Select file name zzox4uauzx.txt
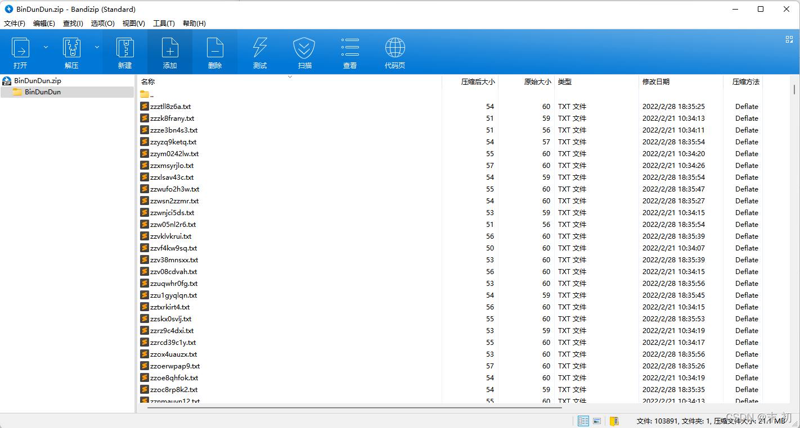 pos(174,354)
